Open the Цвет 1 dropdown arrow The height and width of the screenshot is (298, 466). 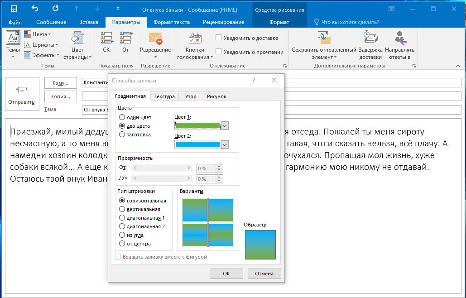pyautogui.click(x=225, y=126)
